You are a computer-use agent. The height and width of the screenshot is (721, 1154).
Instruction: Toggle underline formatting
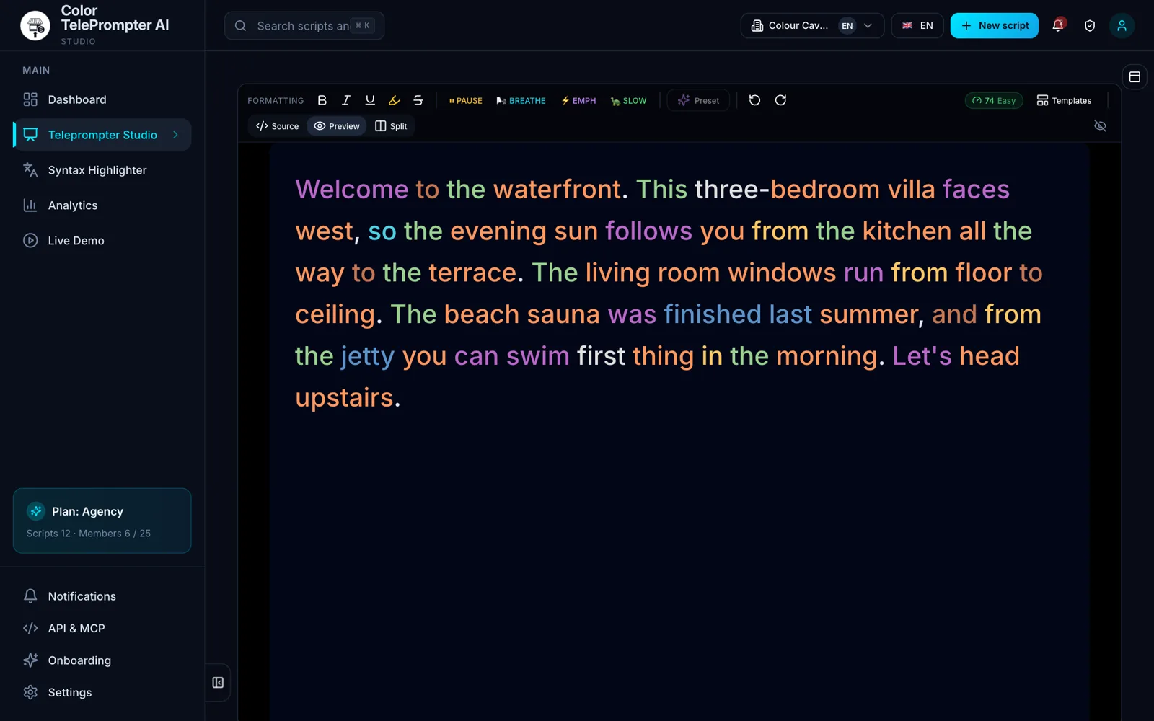(370, 100)
